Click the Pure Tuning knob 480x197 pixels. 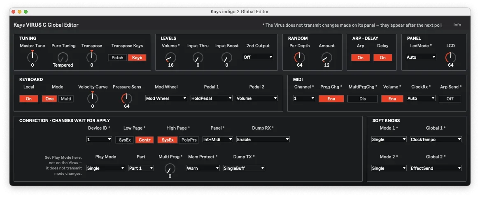click(63, 57)
